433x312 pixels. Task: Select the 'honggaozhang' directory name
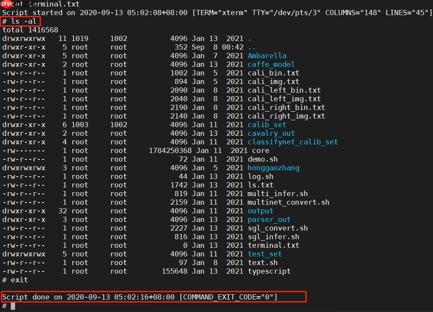(x=274, y=168)
